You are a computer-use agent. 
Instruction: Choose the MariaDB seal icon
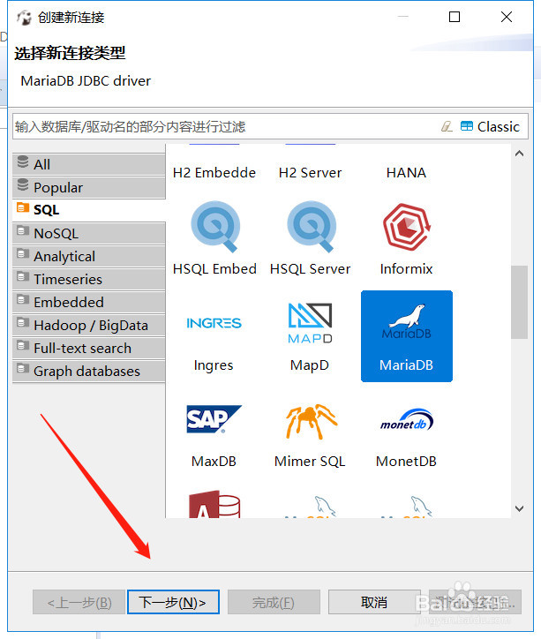[x=407, y=322]
